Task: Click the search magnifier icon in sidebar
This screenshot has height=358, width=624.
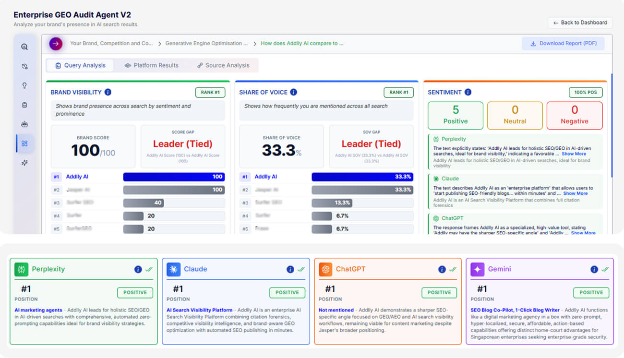Action: 24,47
